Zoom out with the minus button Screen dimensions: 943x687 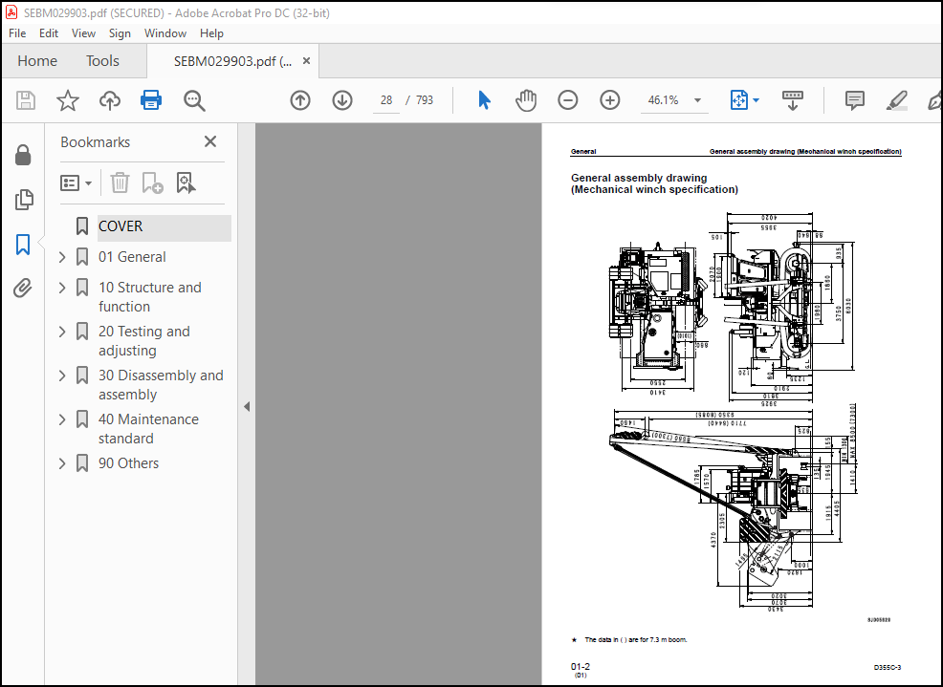(568, 100)
